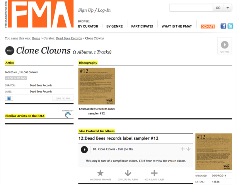Focus the search input field

pos(191,8)
